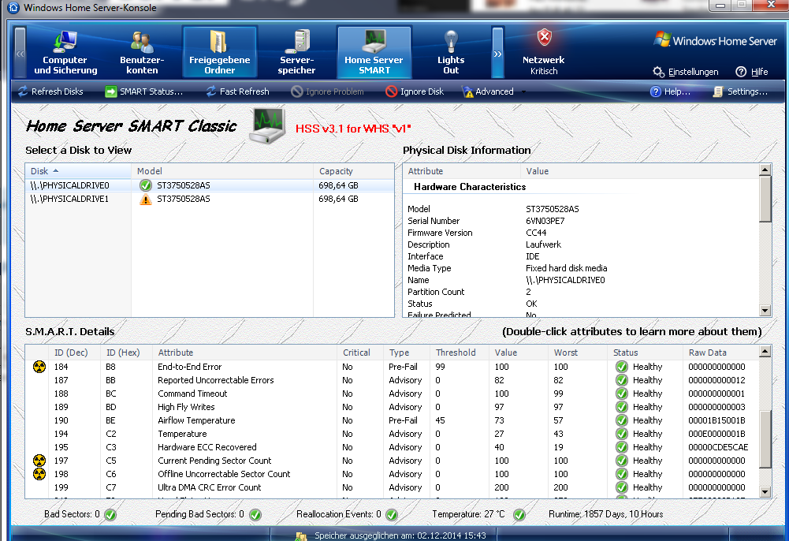Click the Firmware Version value CC44
789x541 pixels.
click(536, 233)
